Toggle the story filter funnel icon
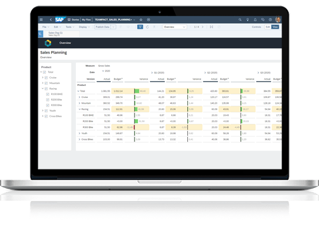Image resolution: width=319 pixels, height=227 pixels. 140,27
